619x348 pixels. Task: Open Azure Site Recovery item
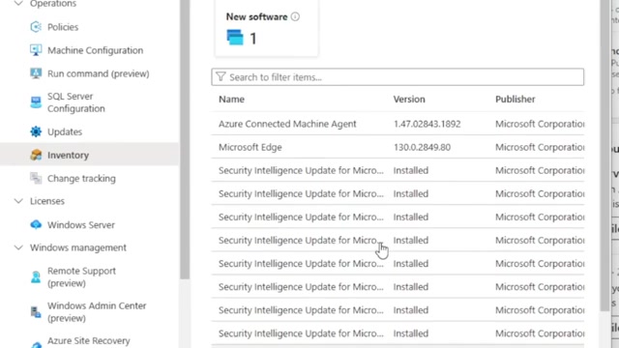tap(88, 340)
